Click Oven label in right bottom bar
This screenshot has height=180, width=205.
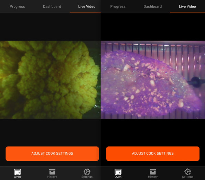[118, 177]
